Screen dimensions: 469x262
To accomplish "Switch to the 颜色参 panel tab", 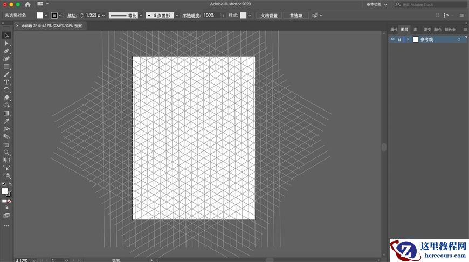I will 450,30.
